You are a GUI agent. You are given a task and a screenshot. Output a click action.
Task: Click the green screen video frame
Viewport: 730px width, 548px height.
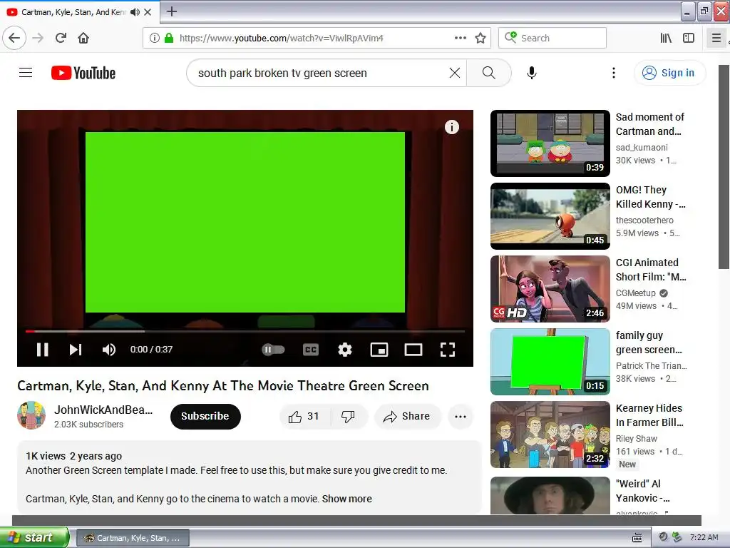tap(245, 222)
